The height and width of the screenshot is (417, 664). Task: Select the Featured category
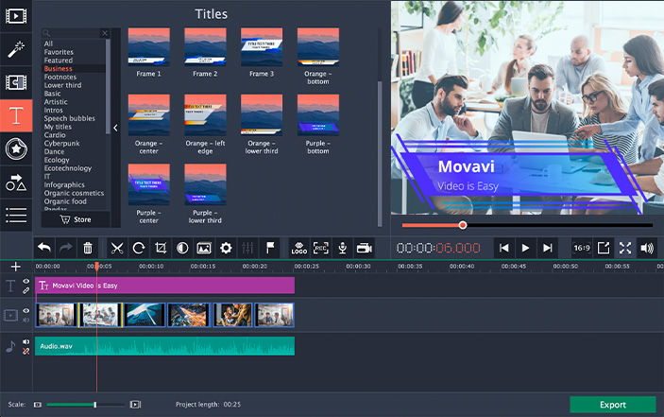click(x=59, y=61)
